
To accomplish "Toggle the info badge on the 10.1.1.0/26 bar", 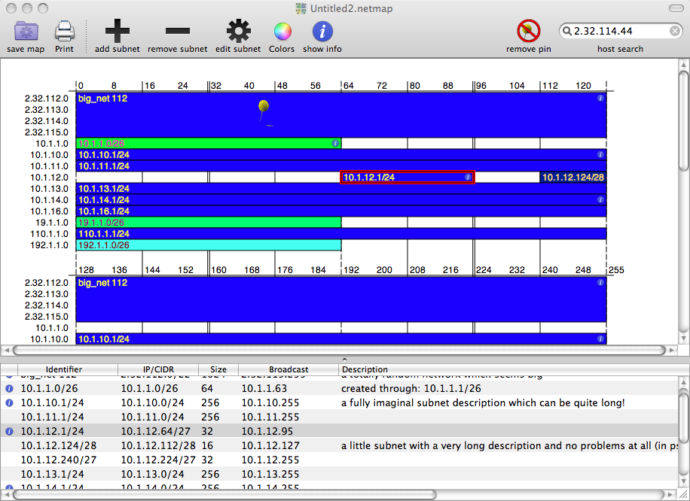I will 334,143.
